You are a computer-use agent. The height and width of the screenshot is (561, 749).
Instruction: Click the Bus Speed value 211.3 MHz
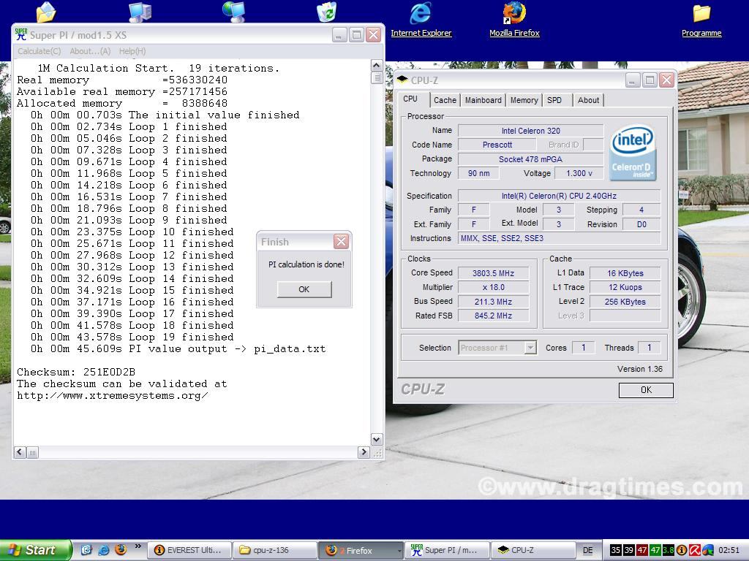[494, 302]
